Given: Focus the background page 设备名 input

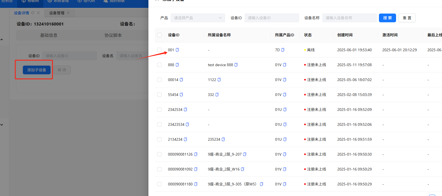Looking at the screenshot, I should point(132,56).
